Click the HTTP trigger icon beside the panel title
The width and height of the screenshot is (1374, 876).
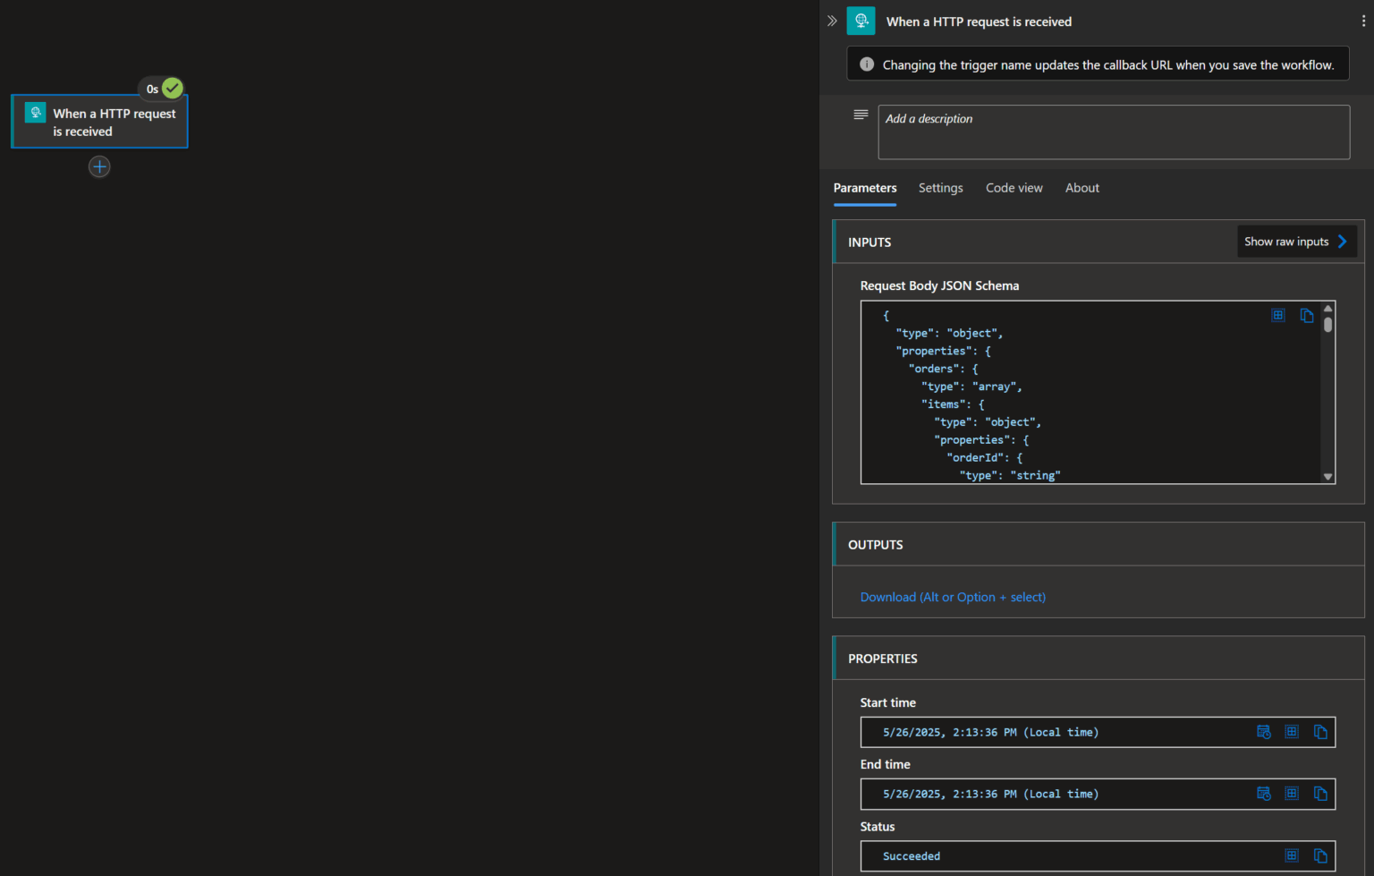tap(861, 20)
